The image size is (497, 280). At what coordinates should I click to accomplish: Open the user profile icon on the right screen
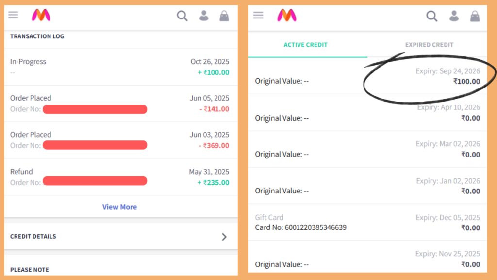[x=454, y=16]
